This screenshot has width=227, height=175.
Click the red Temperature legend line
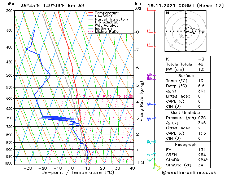pyautogui.click(x=91, y=13)
